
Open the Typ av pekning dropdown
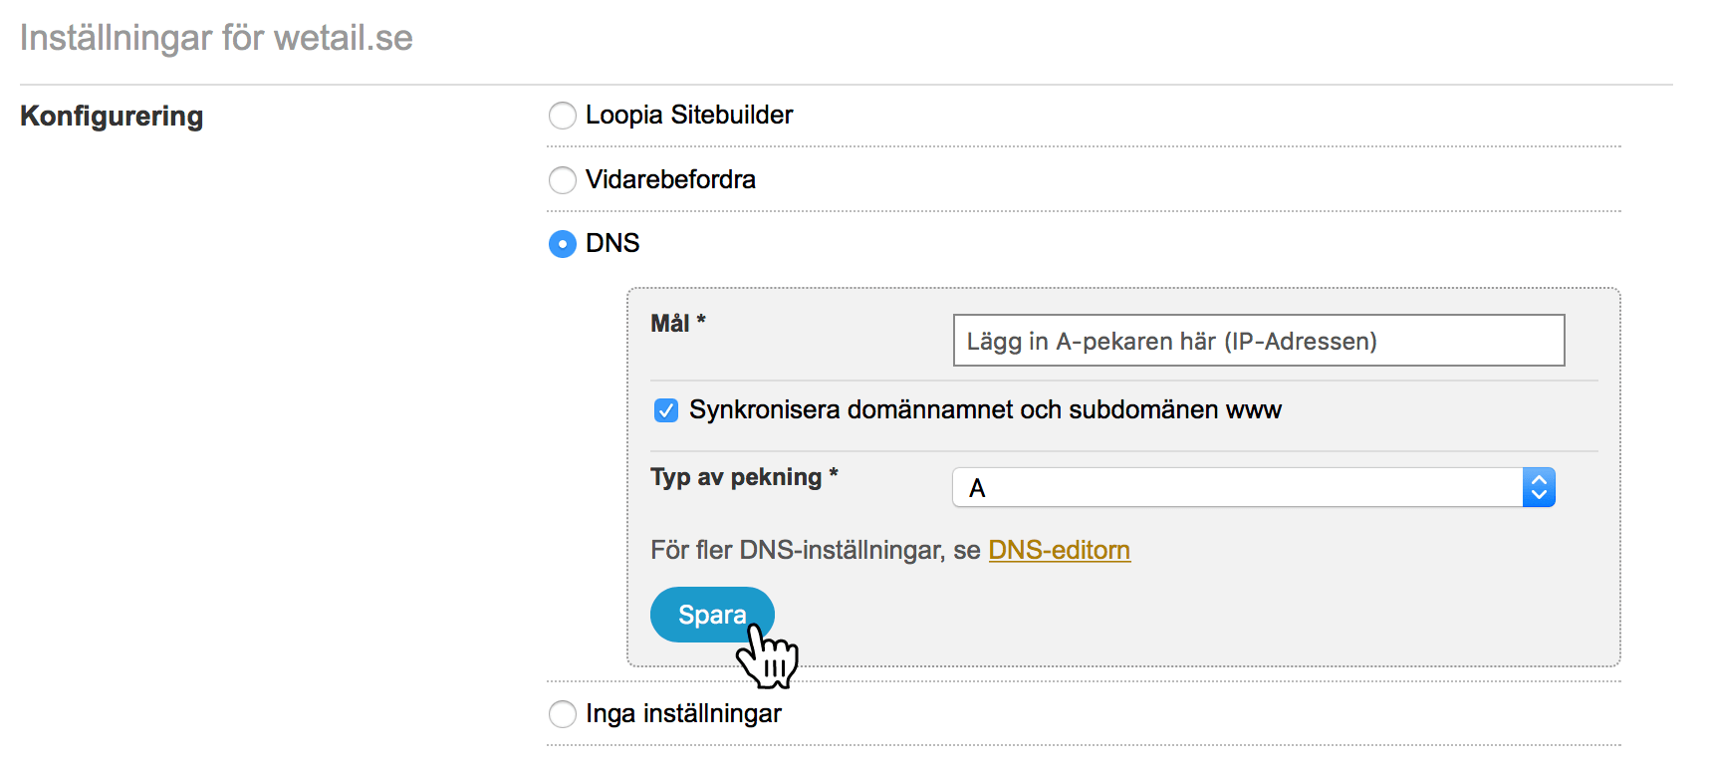click(1237, 488)
